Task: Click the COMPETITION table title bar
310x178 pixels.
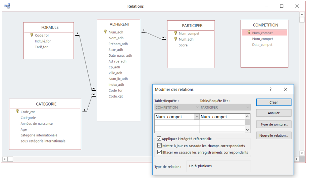Action: click(264, 25)
